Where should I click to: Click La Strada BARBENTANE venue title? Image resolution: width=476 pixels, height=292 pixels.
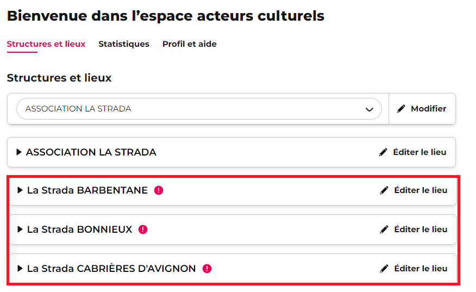(x=87, y=190)
